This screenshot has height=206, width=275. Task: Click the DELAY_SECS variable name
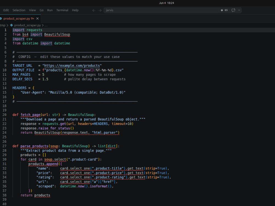pos(22,79)
